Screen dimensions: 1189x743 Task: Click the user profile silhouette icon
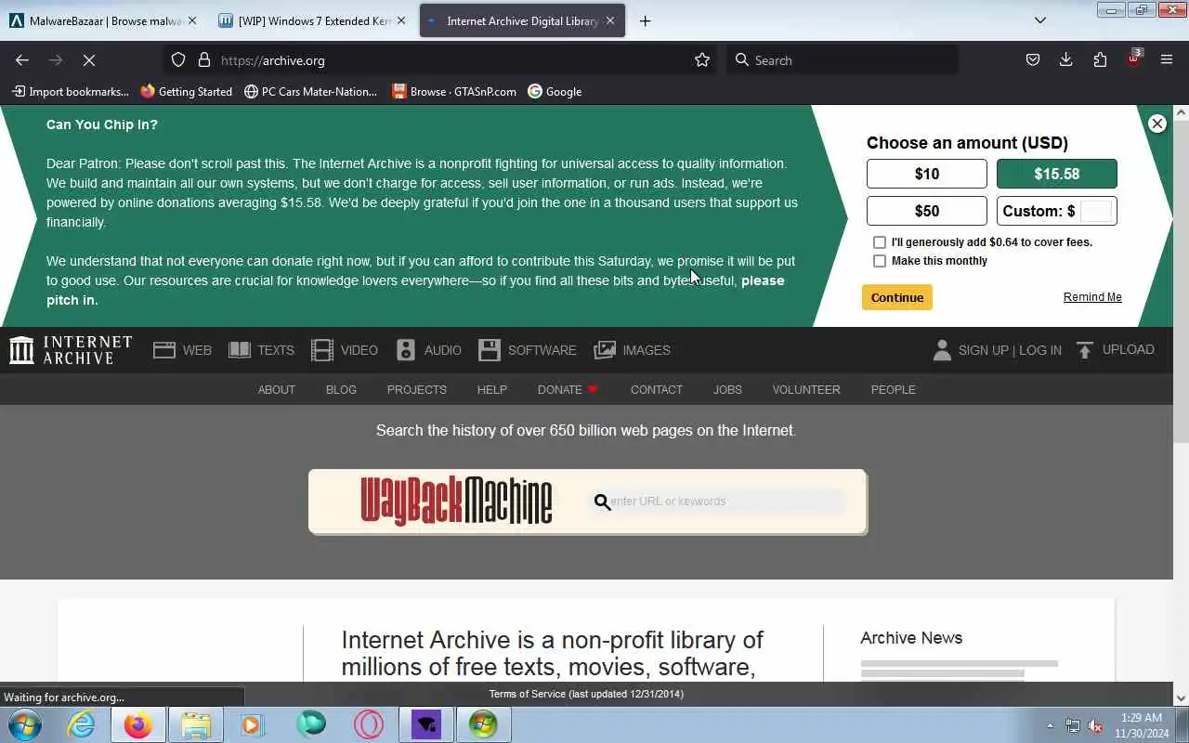[x=942, y=350]
